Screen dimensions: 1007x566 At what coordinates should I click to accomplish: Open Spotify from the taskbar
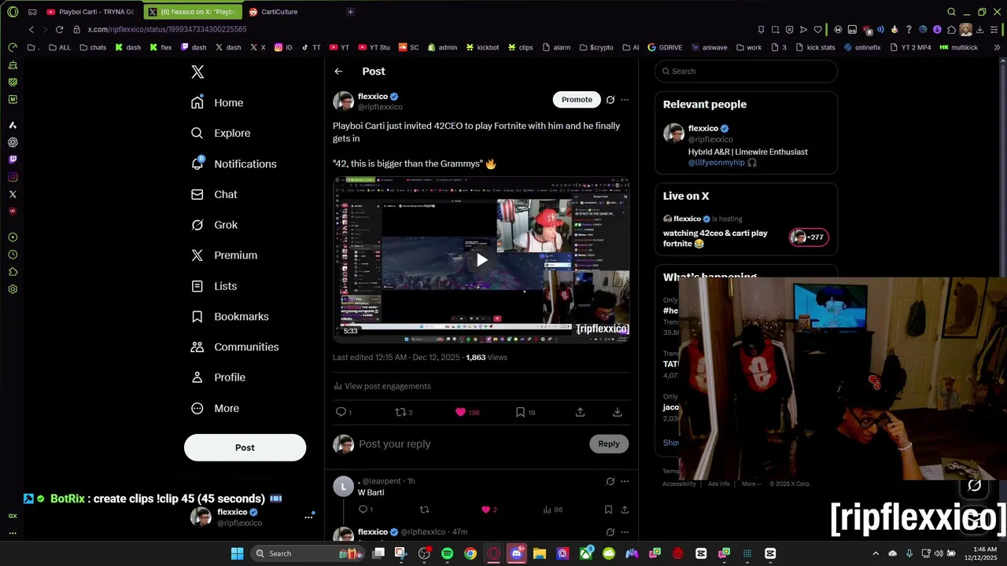coord(447,553)
